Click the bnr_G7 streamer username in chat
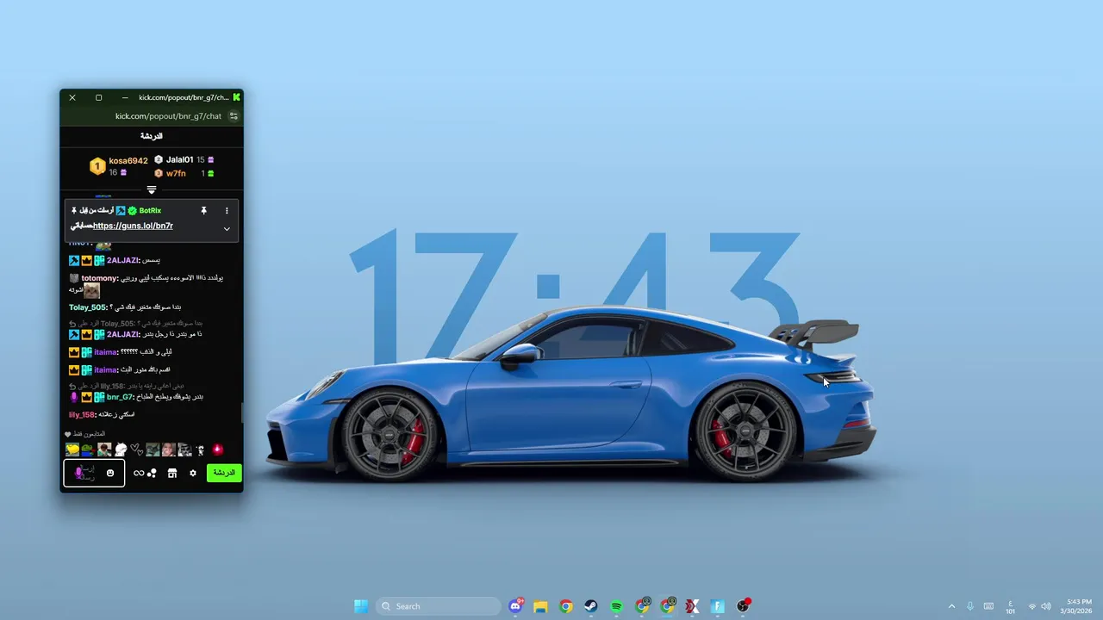The height and width of the screenshot is (620, 1103). [119, 397]
